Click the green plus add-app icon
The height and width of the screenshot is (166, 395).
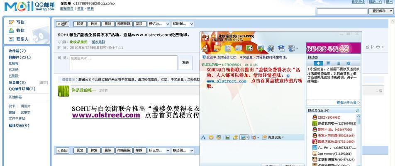pos(260,48)
